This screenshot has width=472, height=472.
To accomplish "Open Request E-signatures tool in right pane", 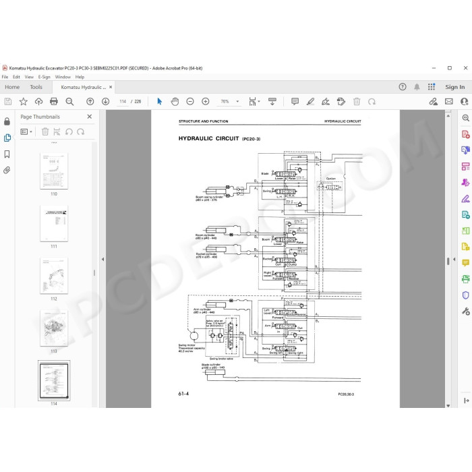I will [x=465, y=183].
